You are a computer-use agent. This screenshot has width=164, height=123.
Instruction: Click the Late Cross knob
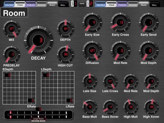tap(110, 81)
